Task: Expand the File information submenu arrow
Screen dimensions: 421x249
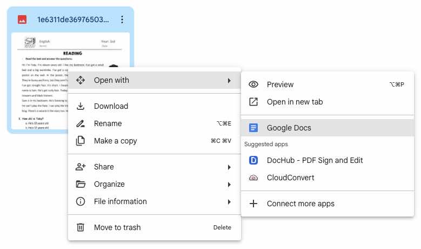Action: [x=229, y=202]
